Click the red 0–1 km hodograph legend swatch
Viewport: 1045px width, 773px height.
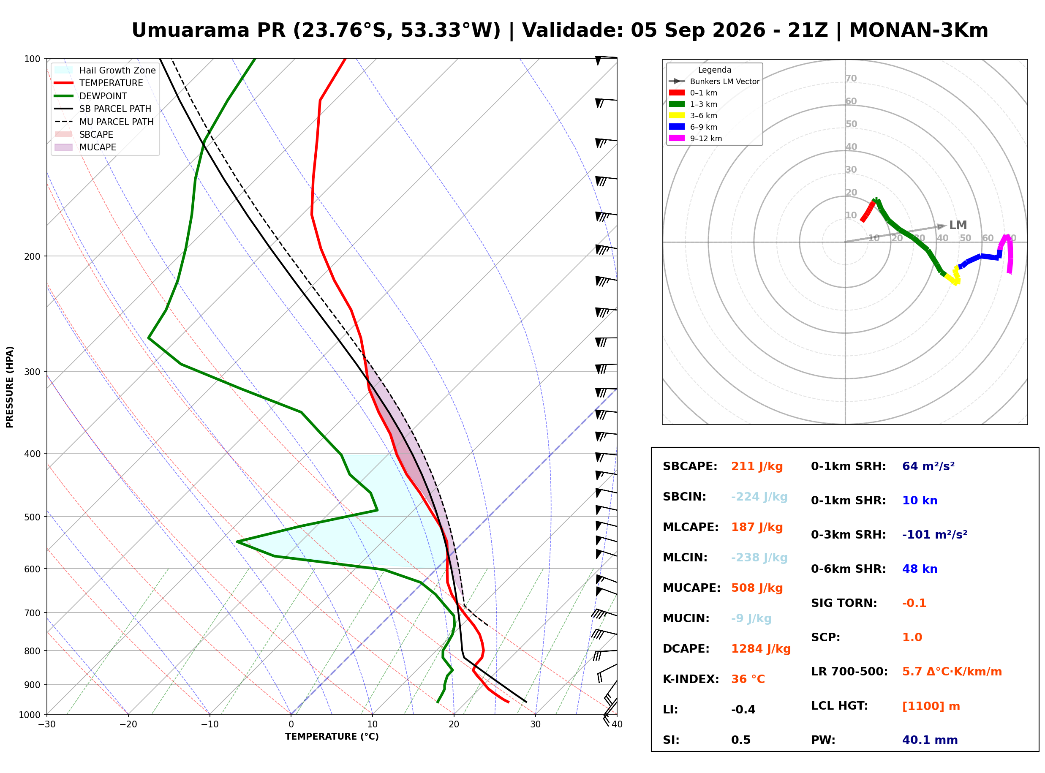pyautogui.click(x=677, y=93)
